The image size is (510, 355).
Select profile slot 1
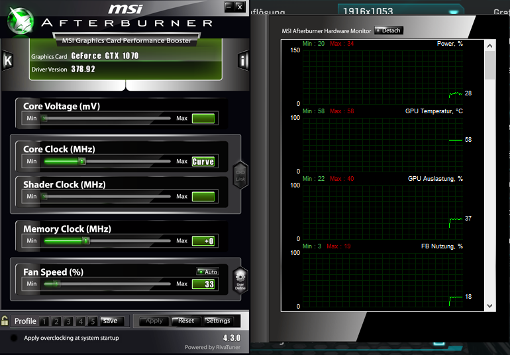[x=44, y=321]
